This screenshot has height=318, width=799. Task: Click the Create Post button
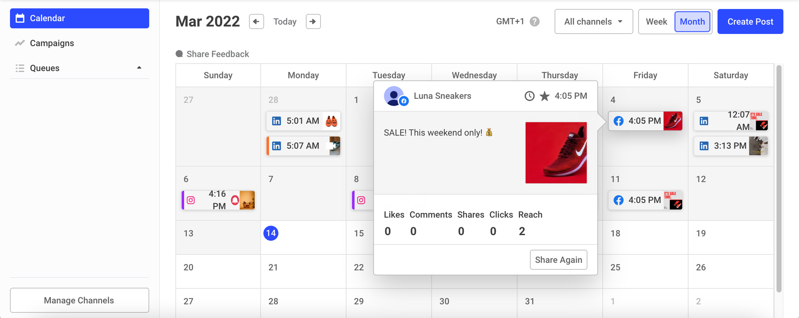(x=750, y=22)
